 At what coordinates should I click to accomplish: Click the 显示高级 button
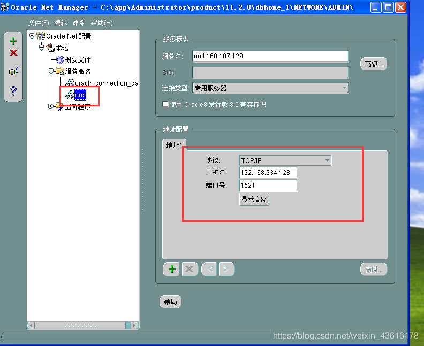click(254, 199)
